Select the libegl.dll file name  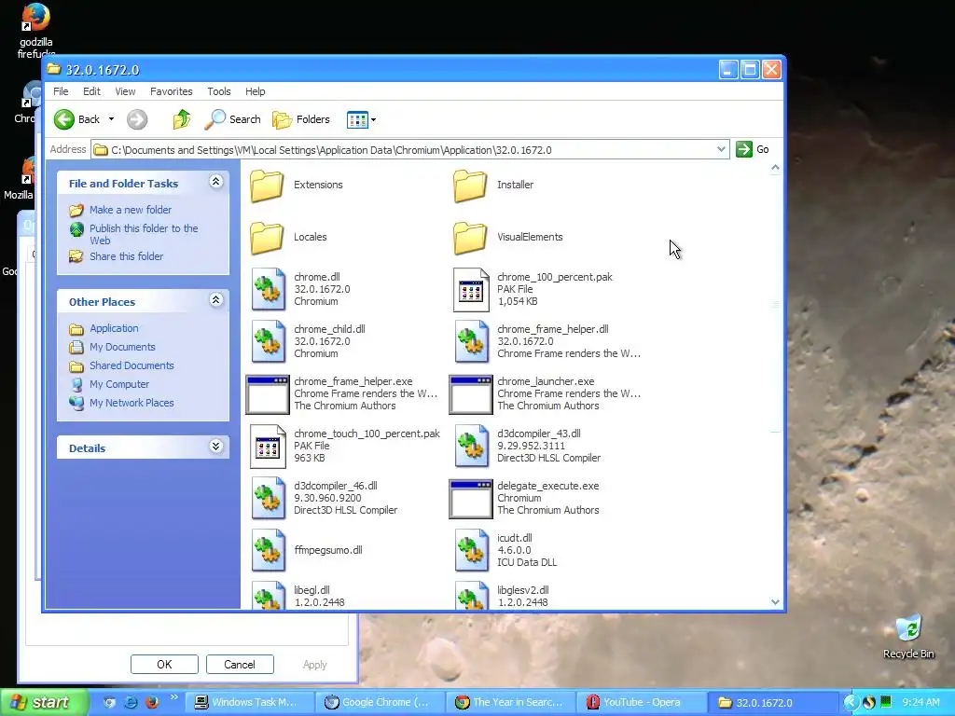[311, 590]
